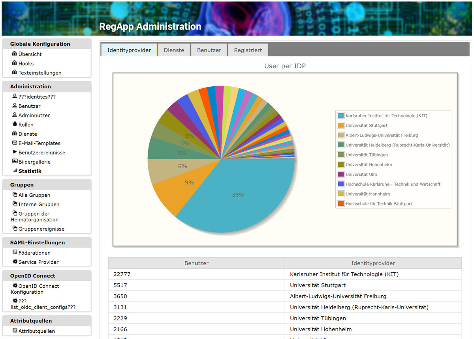Click the KIT legend color swatch
Screen dimensions: 474x339
coord(340,116)
